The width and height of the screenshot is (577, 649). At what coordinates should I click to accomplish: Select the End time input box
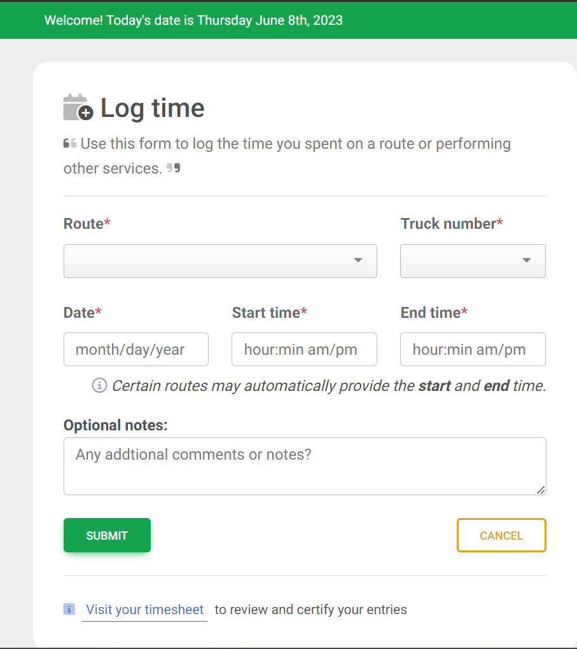click(x=473, y=349)
